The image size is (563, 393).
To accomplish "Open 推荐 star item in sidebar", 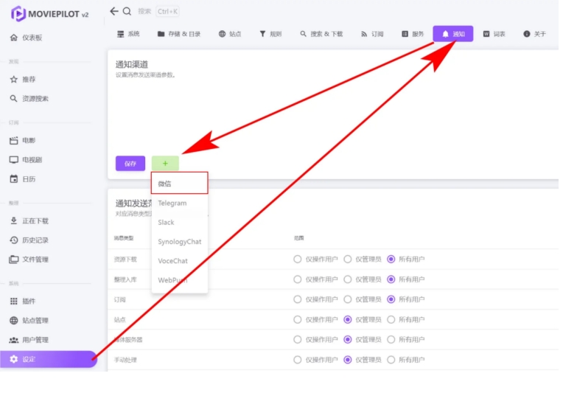I will pyautogui.click(x=23, y=79).
